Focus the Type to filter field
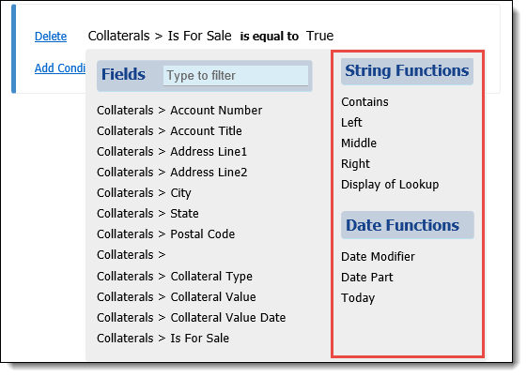Screen dimensions: 527x377 click(236, 75)
